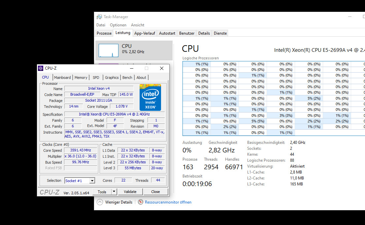This screenshot has width=365, height=225.
Task: Switch to the Leistung tab
Action: (x=123, y=33)
